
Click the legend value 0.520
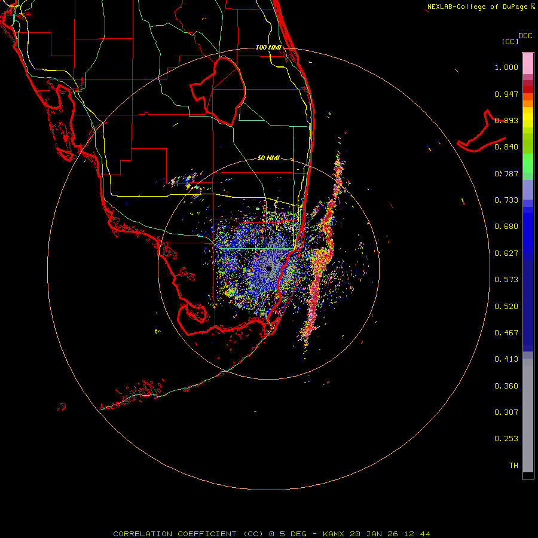[x=506, y=307]
